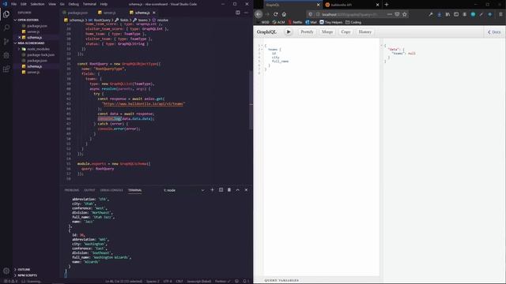Open the Docs panel in GraphiQL
The image size is (506, 284).
pyautogui.click(x=494, y=32)
